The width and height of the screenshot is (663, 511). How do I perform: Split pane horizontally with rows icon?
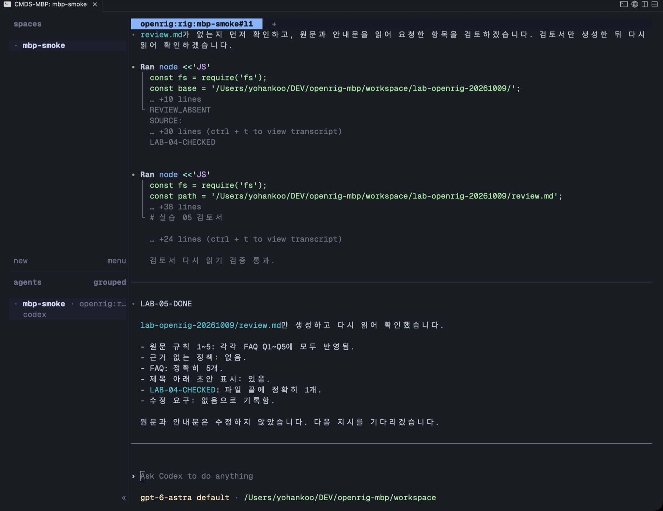(x=655, y=4)
